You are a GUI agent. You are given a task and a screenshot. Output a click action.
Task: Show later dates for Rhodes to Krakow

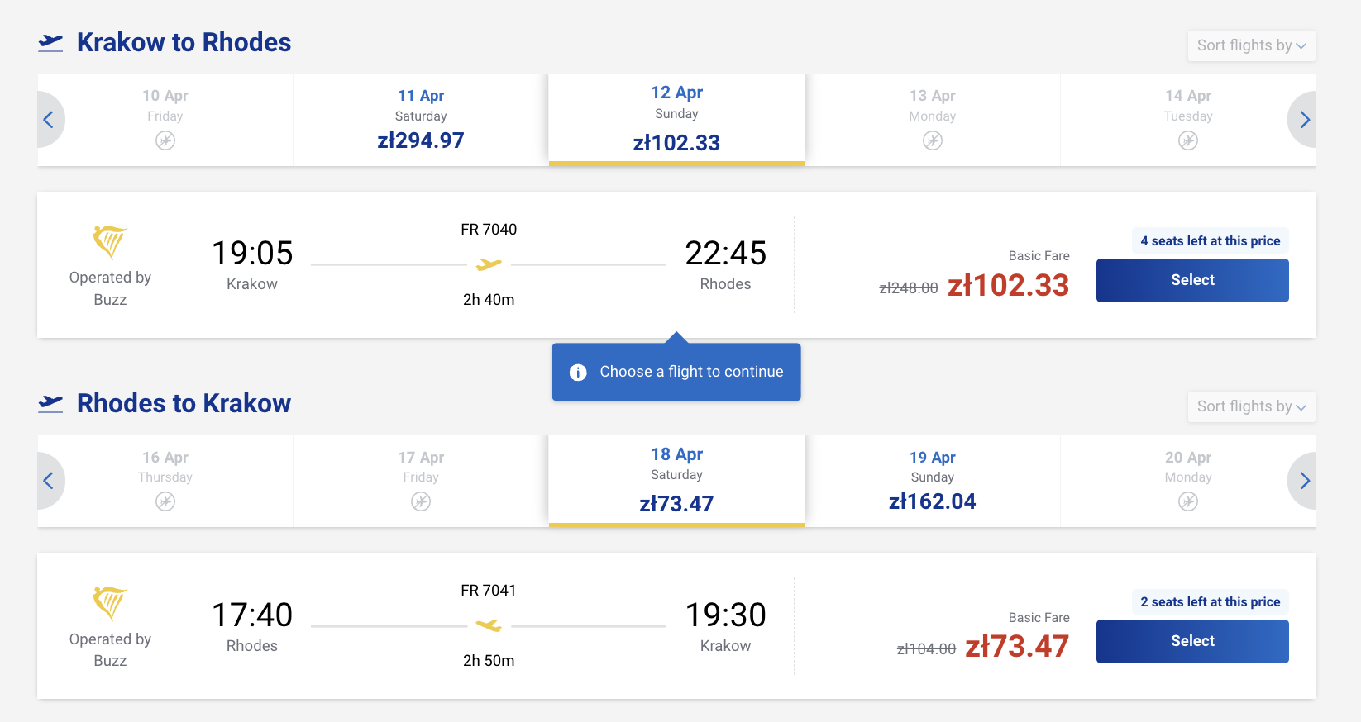(1304, 481)
